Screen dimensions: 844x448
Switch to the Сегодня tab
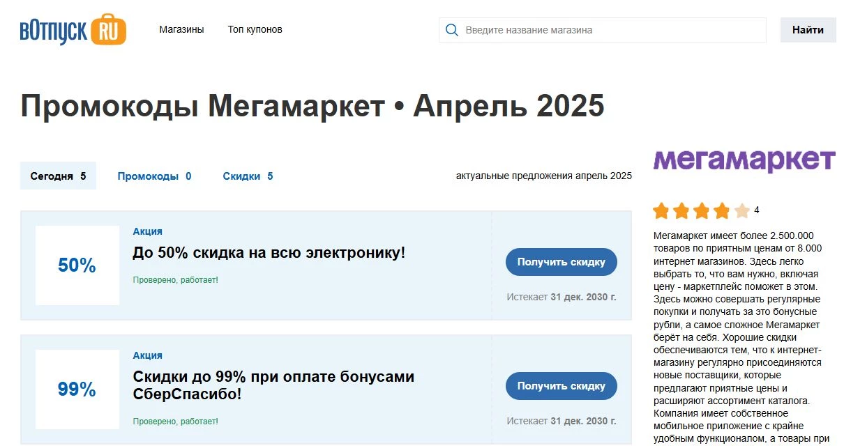57,176
